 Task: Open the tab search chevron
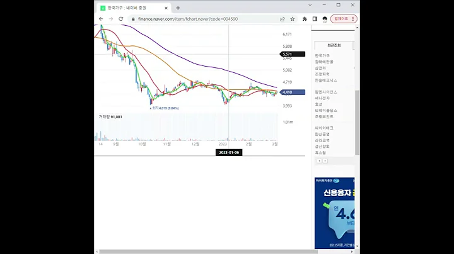[310, 5]
